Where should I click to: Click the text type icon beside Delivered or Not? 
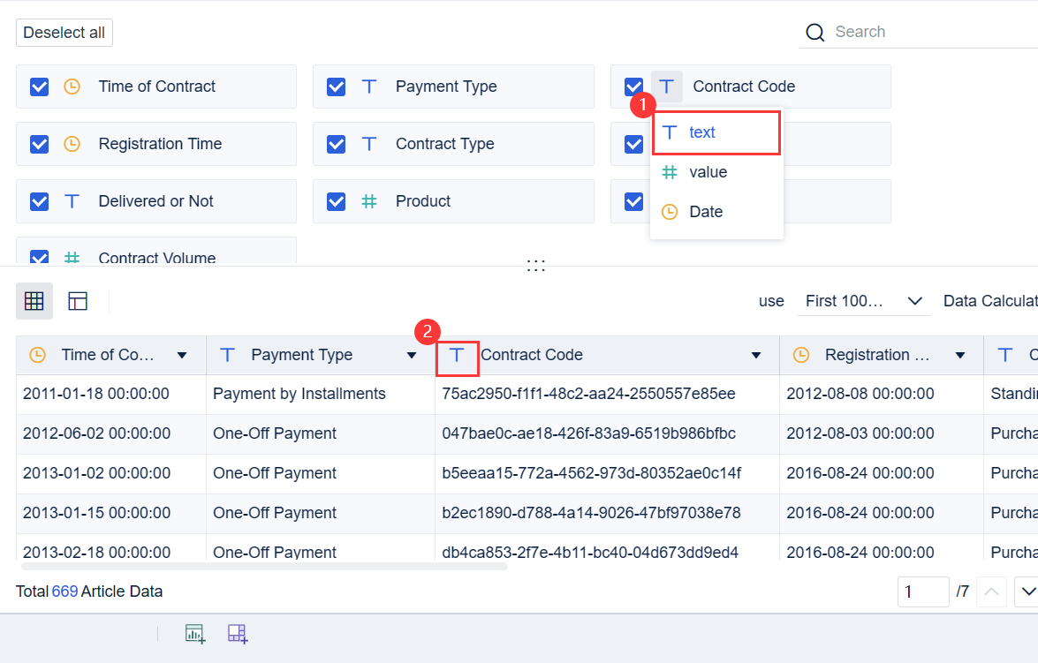[72, 201]
